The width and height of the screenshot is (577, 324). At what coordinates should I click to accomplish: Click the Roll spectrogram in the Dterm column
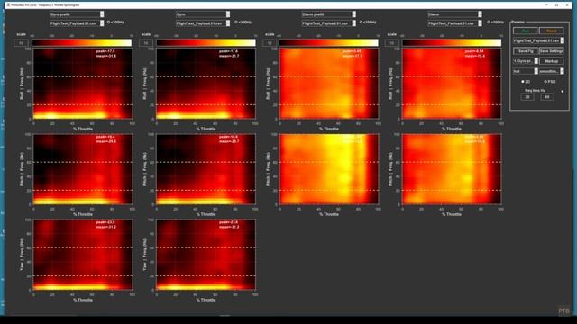point(452,84)
